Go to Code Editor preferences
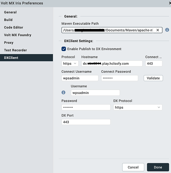This screenshot has height=173, width=171. click(x=13, y=27)
